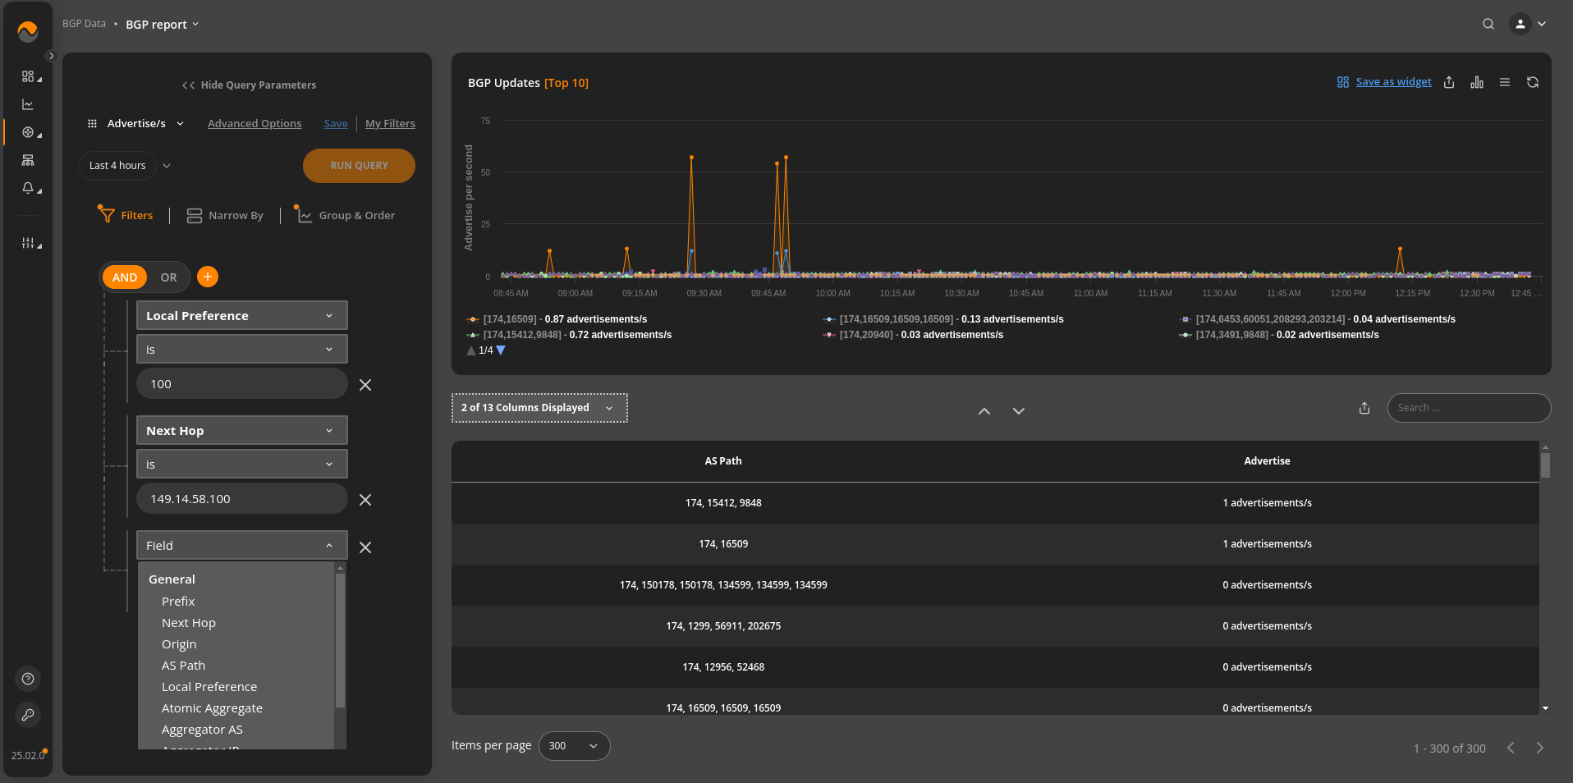Image resolution: width=1573 pixels, height=783 pixels.
Task: Collapse the open Field dropdown
Action: click(242, 546)
